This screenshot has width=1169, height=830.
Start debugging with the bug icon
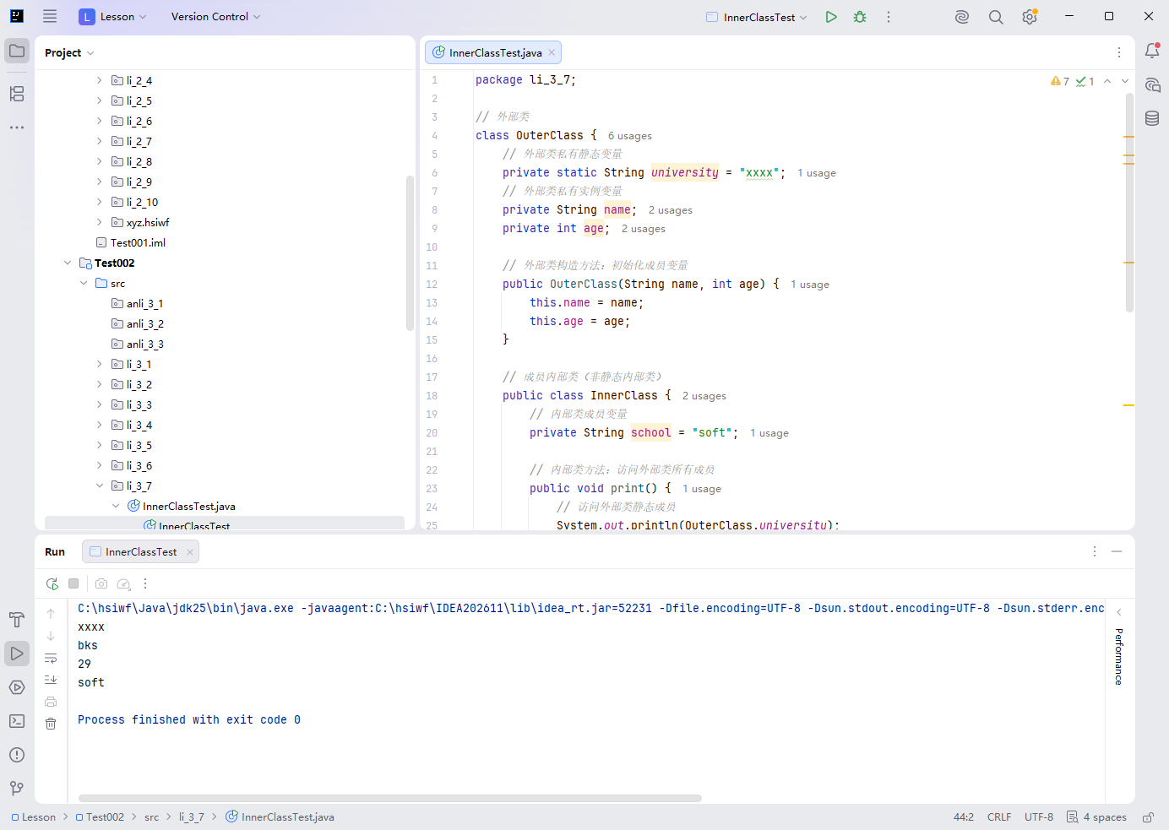860,17
